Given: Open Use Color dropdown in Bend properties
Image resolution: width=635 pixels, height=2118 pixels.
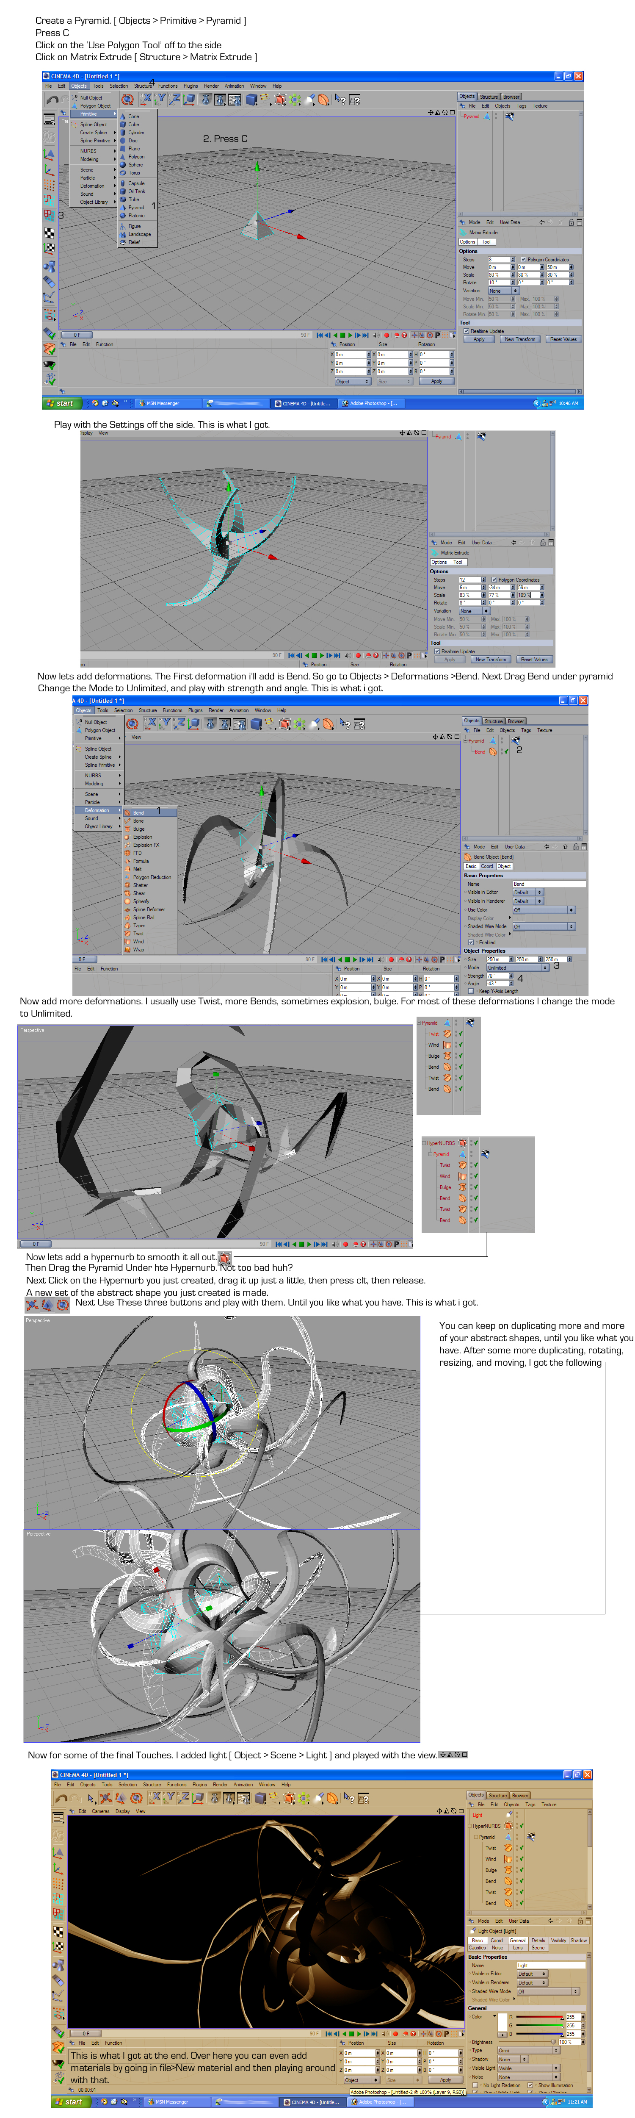Looking at the screenshot, I should pyautogui.click(x=545, y=910).
